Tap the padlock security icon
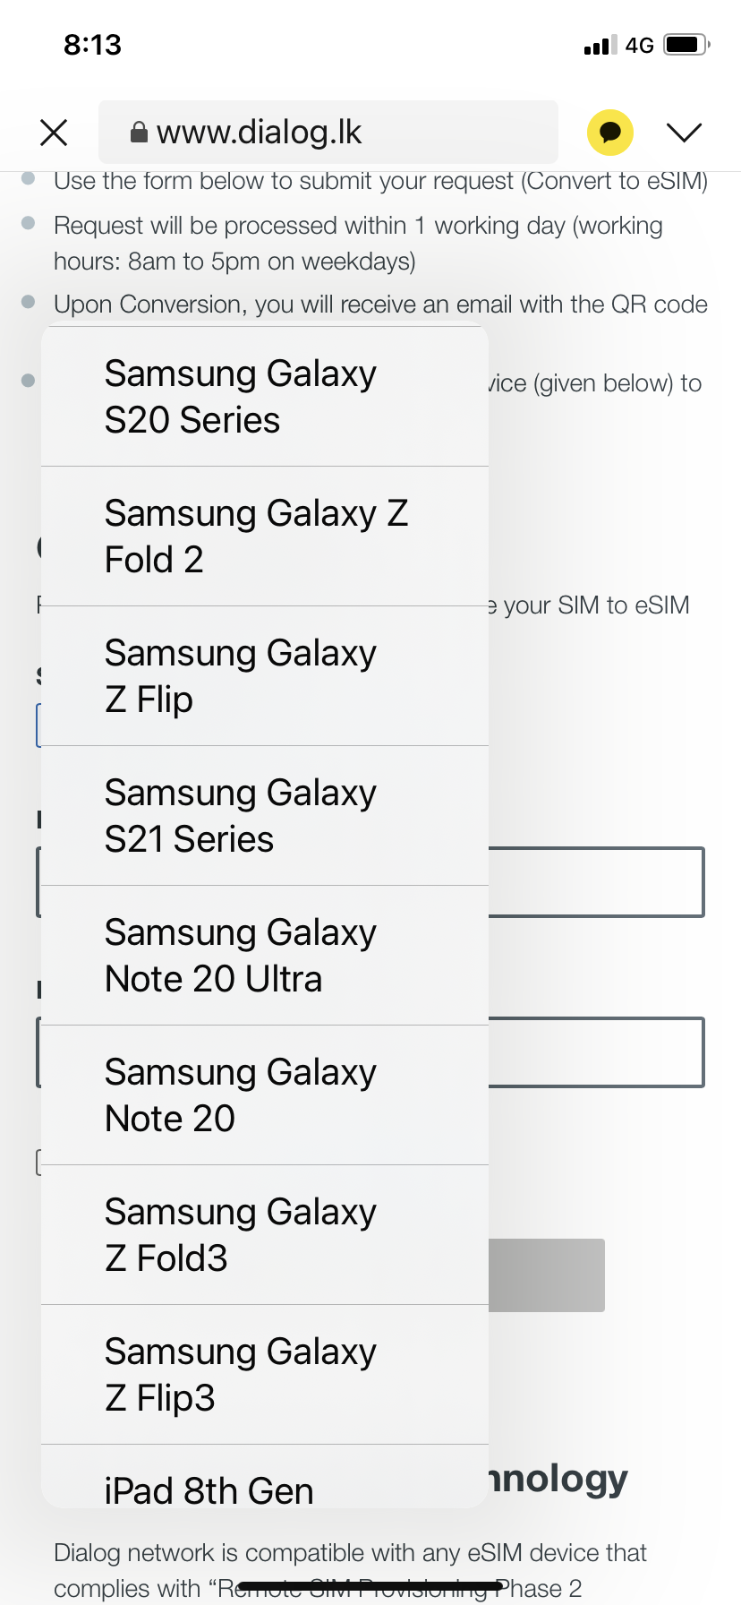 point(139,133)
